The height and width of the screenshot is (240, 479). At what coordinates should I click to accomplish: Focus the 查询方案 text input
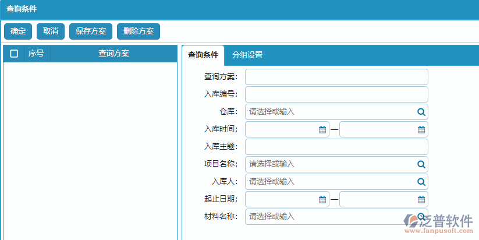(336, 77)
